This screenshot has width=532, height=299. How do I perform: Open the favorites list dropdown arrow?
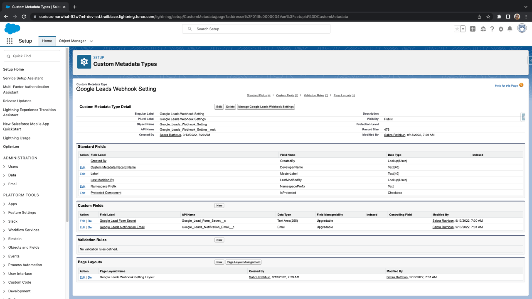tap(463, 29)
